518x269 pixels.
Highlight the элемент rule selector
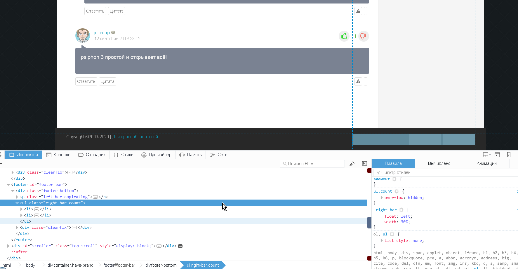tap(394, 179)
